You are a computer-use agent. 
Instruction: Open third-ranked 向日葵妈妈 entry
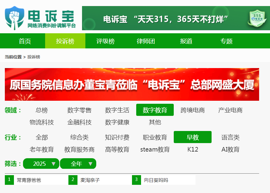click(156, 180)
